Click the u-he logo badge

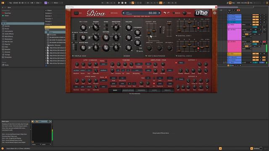coord(202,13)
